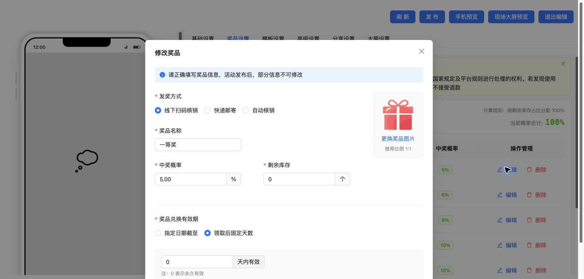
Task: Click the arrow-up unit beside 剩余库存
Action: pyautogui.click(x=342, y=179)
